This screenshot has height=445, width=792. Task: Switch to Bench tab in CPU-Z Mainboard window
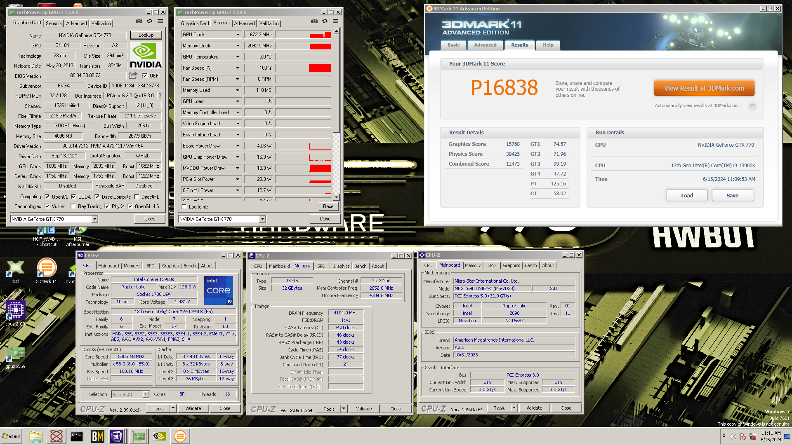tap(530, 265)
